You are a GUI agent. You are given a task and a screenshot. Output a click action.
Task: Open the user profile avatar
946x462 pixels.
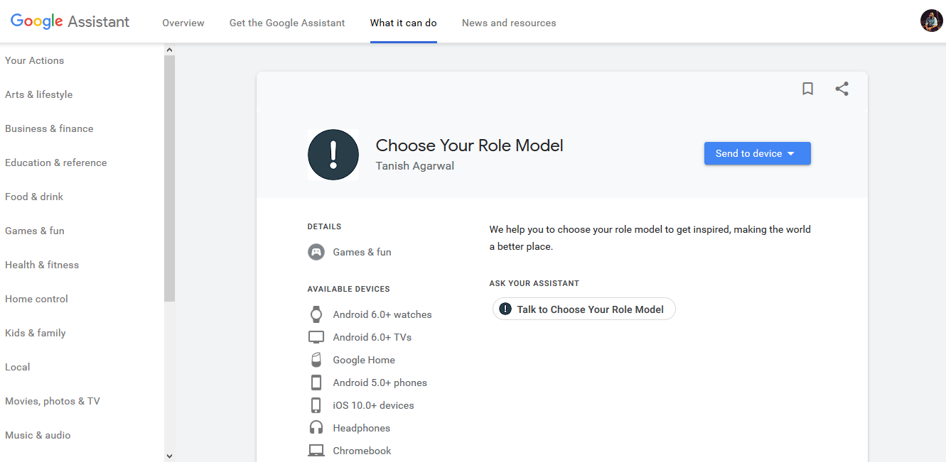click(x=931, y=21)
